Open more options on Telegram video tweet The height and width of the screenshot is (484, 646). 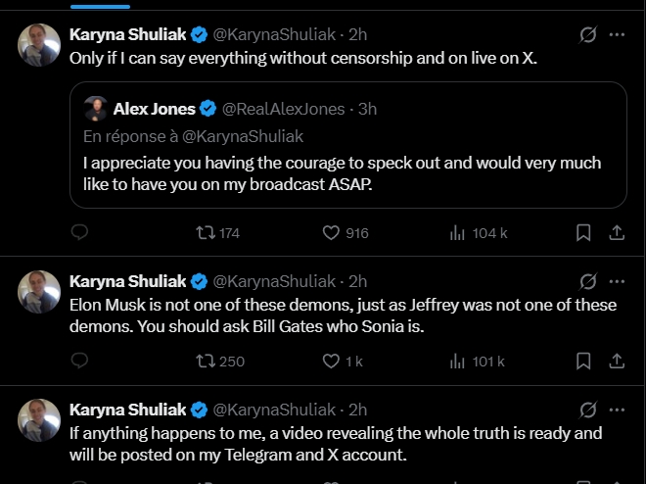tap(617, 409)
